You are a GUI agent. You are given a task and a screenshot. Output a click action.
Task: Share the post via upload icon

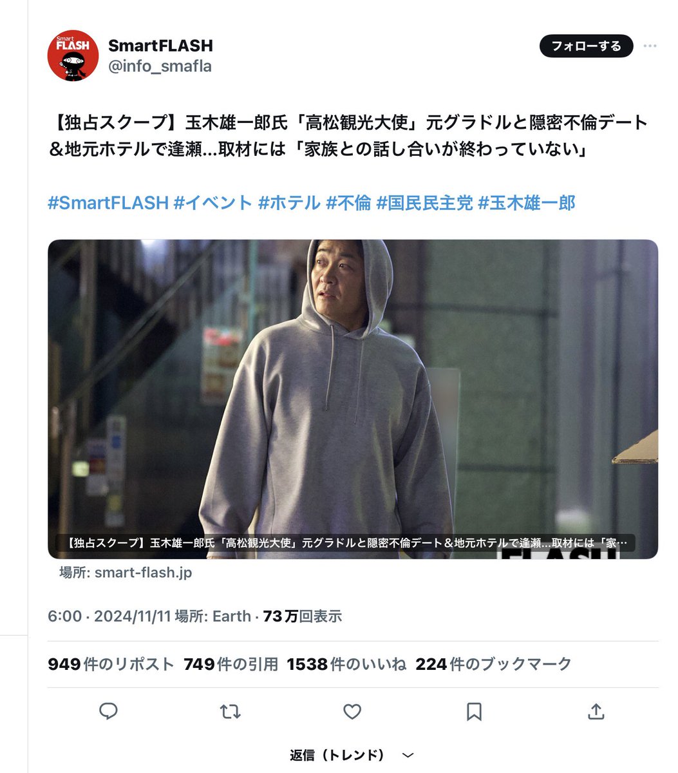click(596, 711)
